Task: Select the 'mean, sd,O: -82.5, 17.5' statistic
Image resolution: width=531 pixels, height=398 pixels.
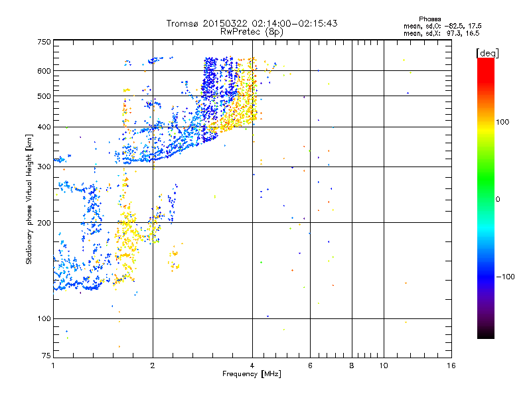Action: pos(442,26)
